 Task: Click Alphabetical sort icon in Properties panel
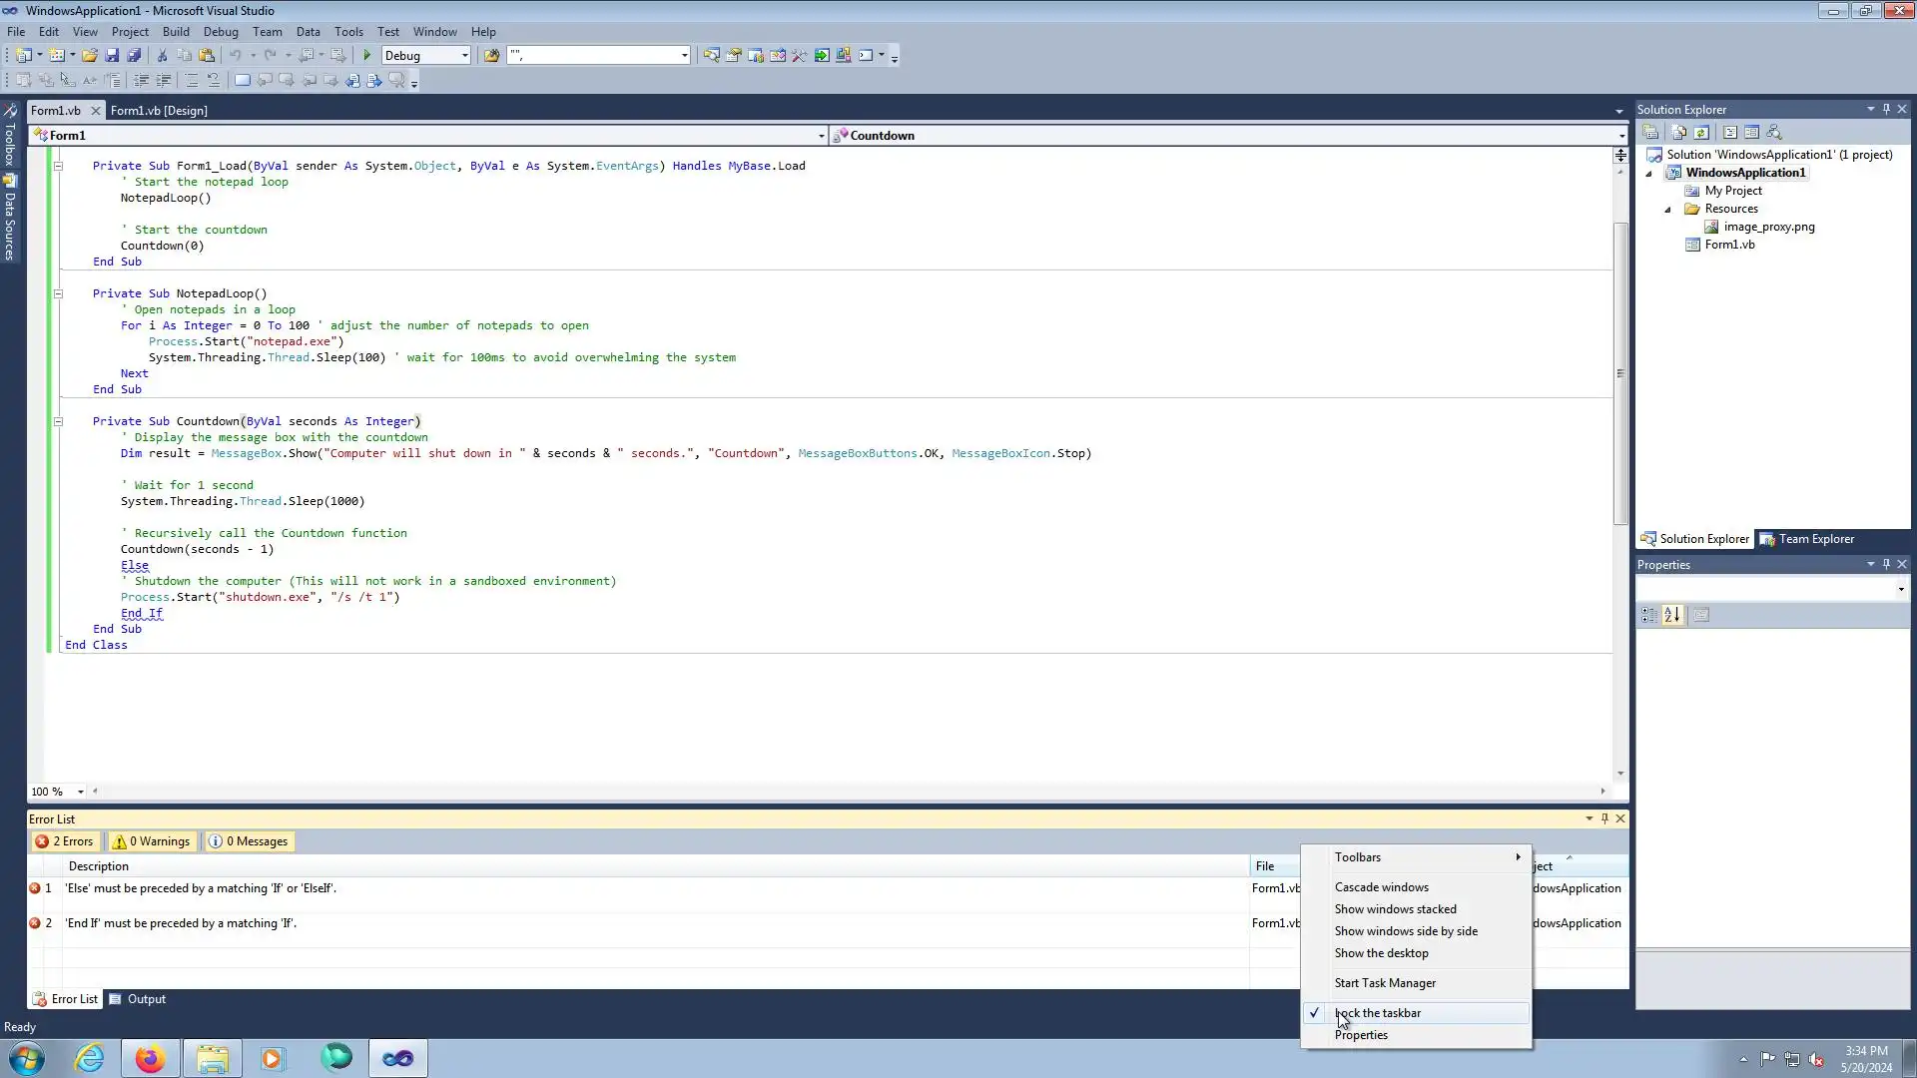tap(1672, 616)
